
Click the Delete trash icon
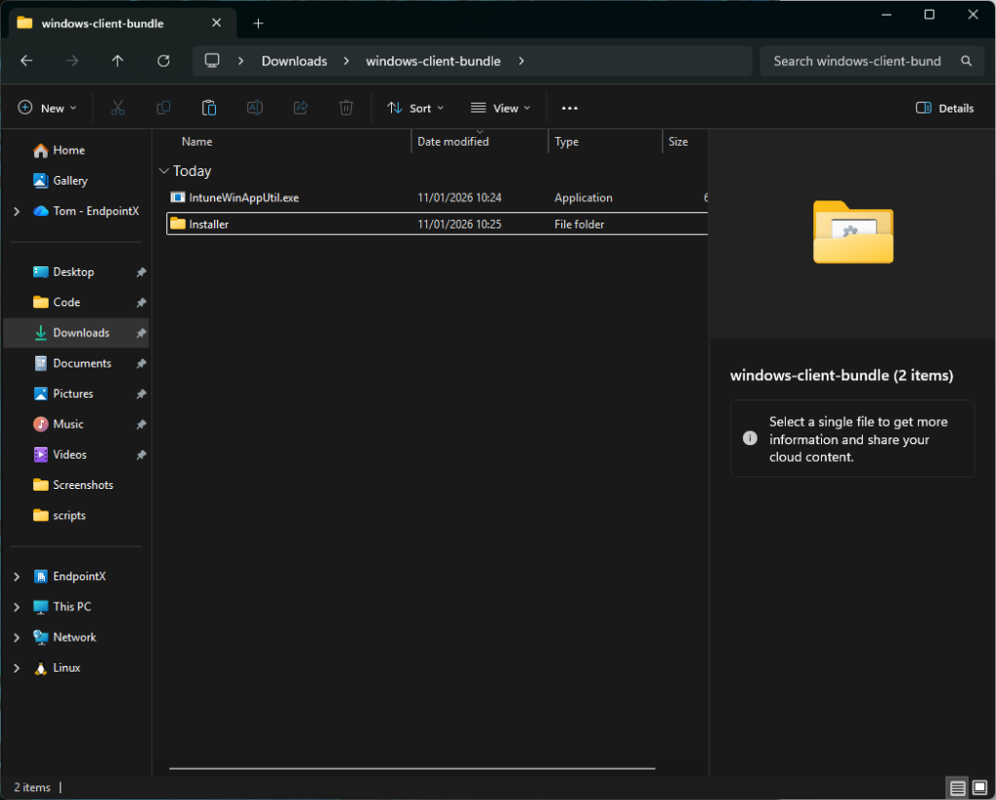click(346, 108)
